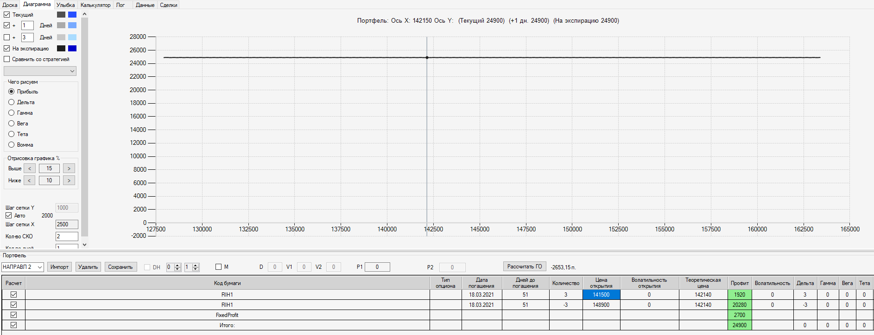Click the Дней до погашения column header

click(x=525, y=283)
